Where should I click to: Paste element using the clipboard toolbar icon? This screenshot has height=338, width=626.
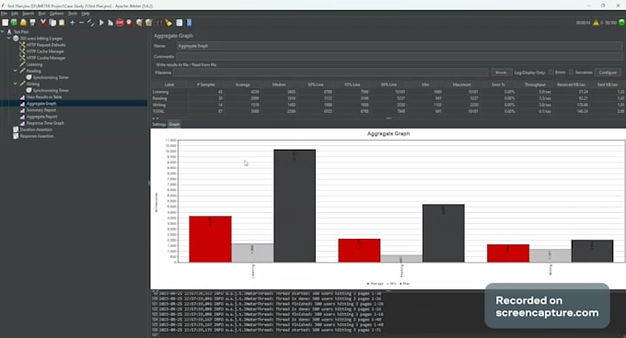coord(62,23)
